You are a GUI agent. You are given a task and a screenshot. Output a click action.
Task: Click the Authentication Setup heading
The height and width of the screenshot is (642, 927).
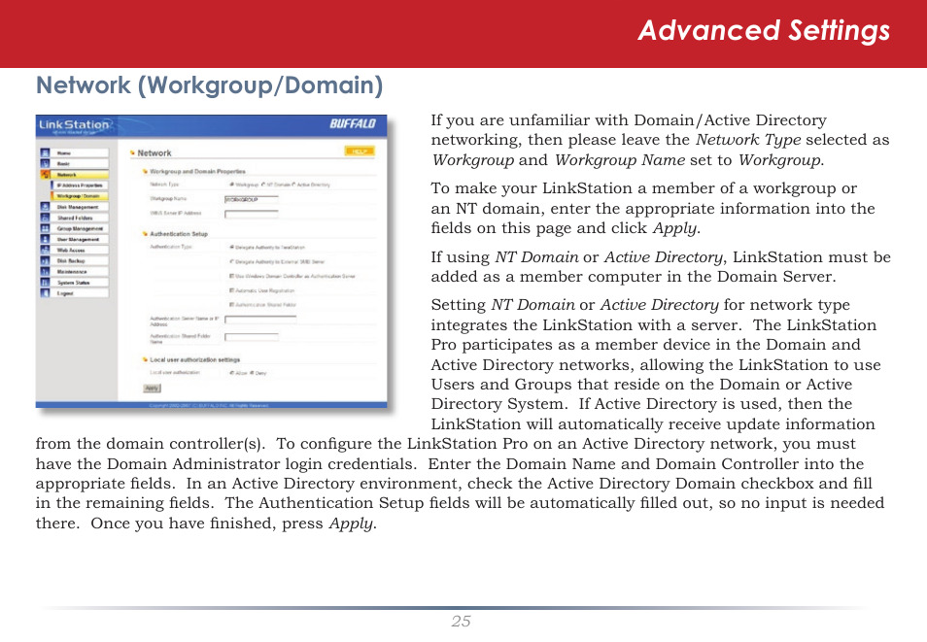(179, 234)
